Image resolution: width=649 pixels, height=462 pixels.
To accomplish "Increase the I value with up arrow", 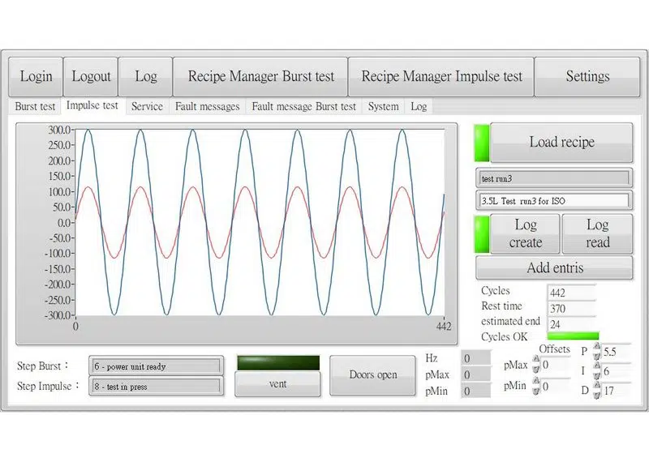I will point(597,367).
